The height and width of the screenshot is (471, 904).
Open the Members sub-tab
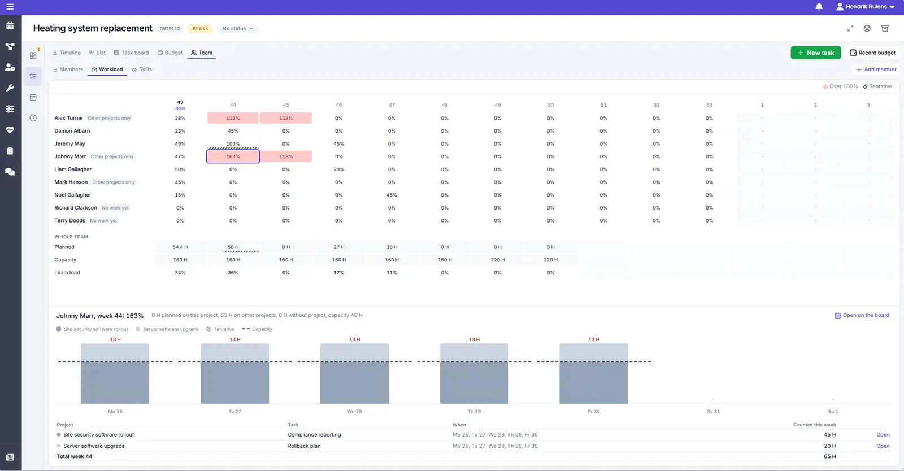point(67,69)
